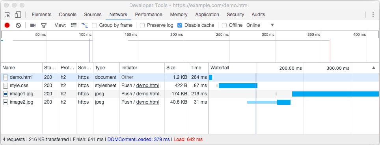The height and width of the screenshot is (145, 380).
Task: Open the DevTools three-dot menu
Action: point(373,15)
